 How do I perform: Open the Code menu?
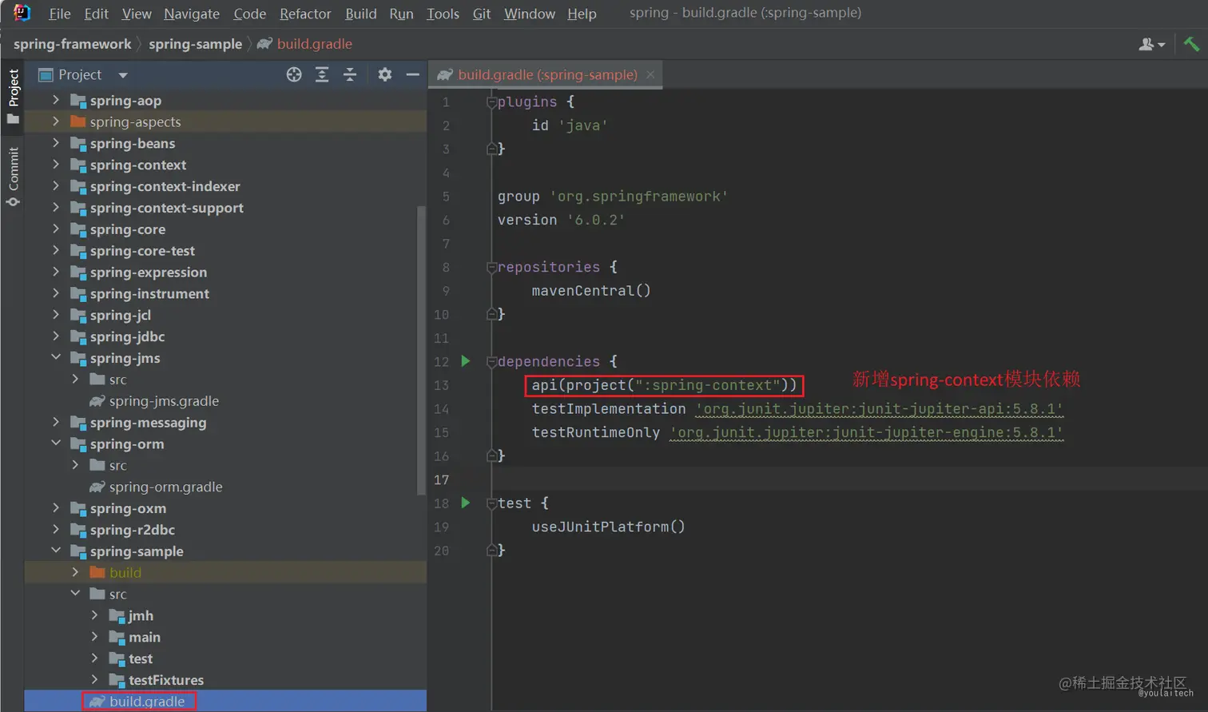pos(249,14)
